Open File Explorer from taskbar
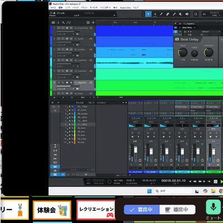The height and width of the screenshot is (223, 223). coord(213,191)
